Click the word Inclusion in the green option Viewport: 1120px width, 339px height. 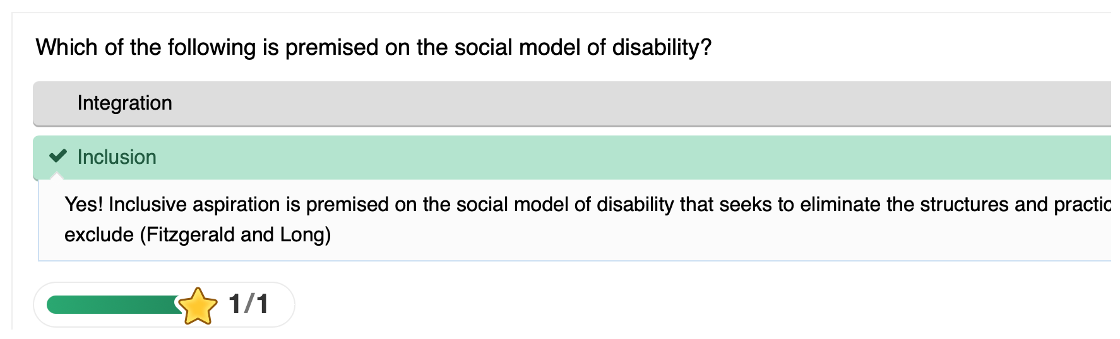pyautogui.click(x=117, y=157)
